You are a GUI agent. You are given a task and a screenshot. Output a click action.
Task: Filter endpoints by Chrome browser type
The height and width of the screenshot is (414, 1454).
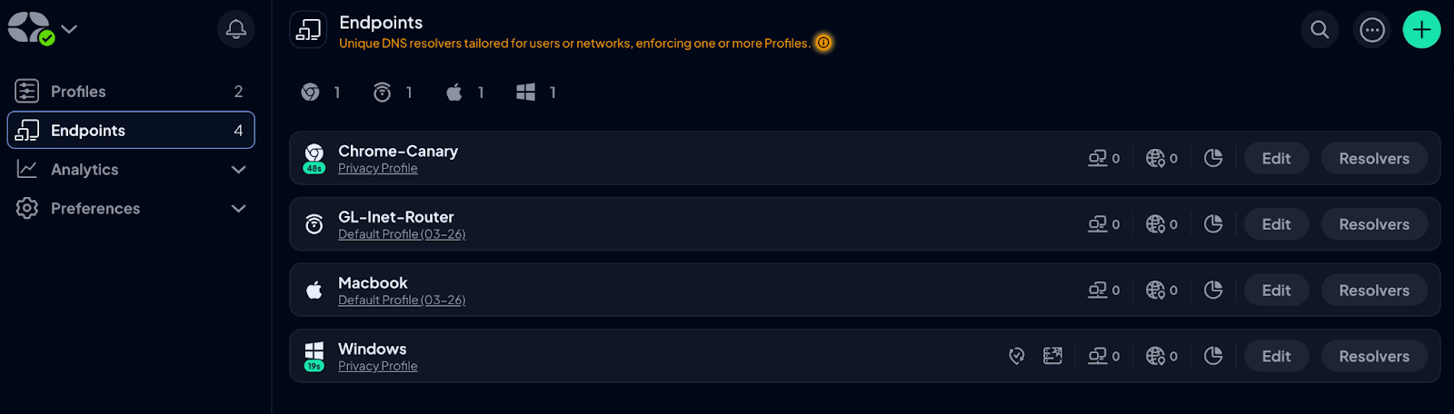click(311, 92)
